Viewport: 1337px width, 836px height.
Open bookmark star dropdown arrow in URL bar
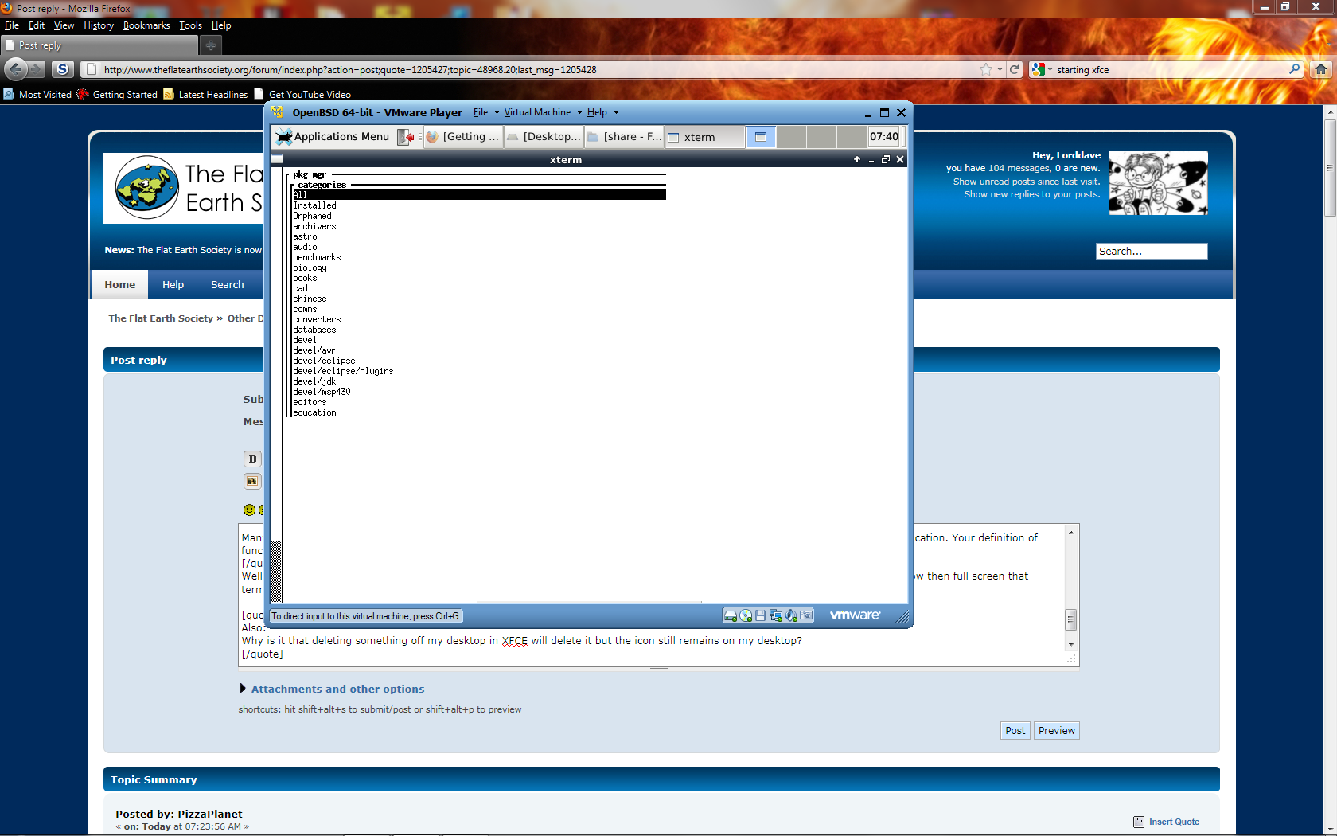click(1000, 69)
